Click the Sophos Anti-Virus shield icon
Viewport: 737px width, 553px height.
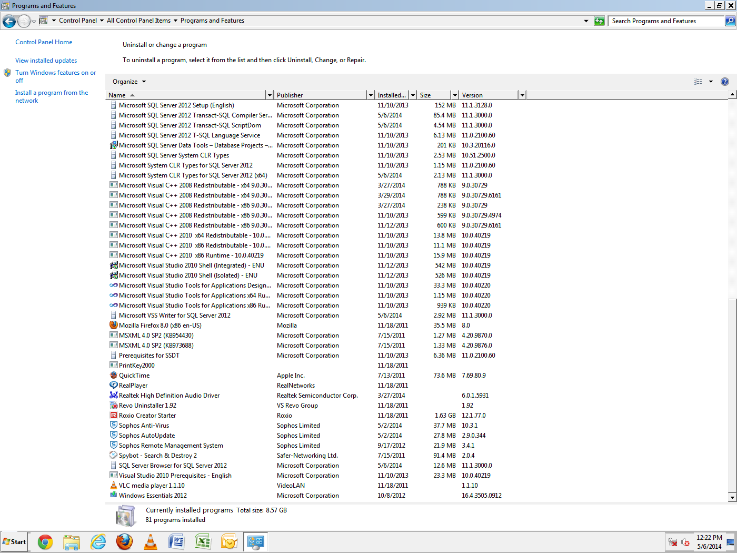tap(113, 426)
